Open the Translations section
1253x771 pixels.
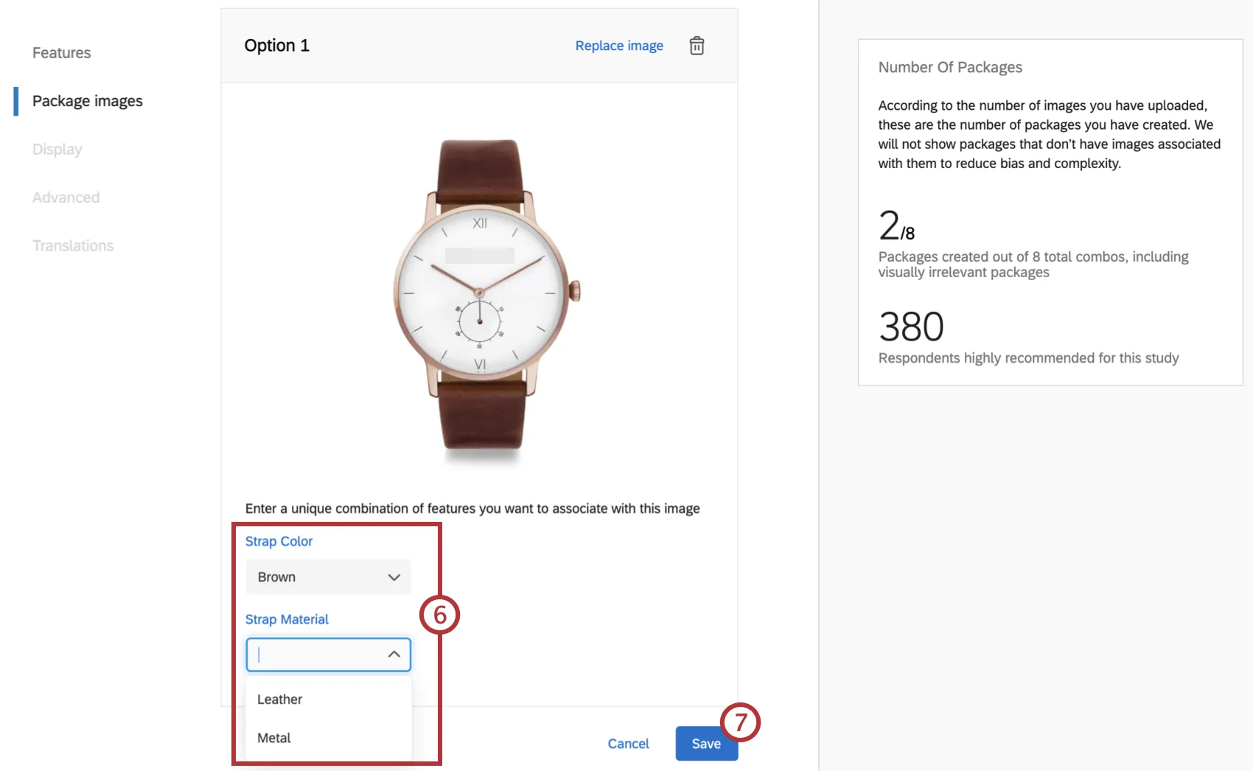pyautogui.click(x=73, y=245)
